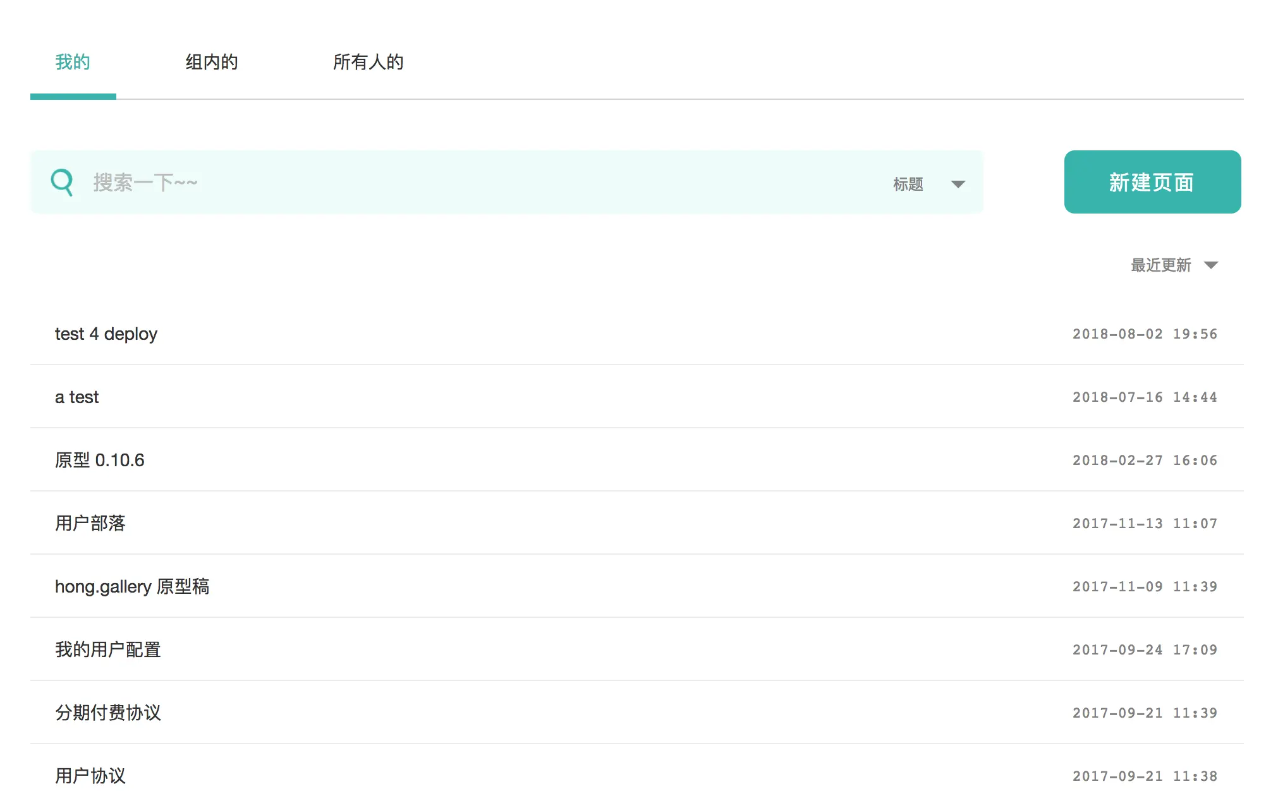Viewport: 1278px width, 796px height.
Task: Open the 'test 4 deploy' page
Action: pyautogui.click(x=106, y=334)
